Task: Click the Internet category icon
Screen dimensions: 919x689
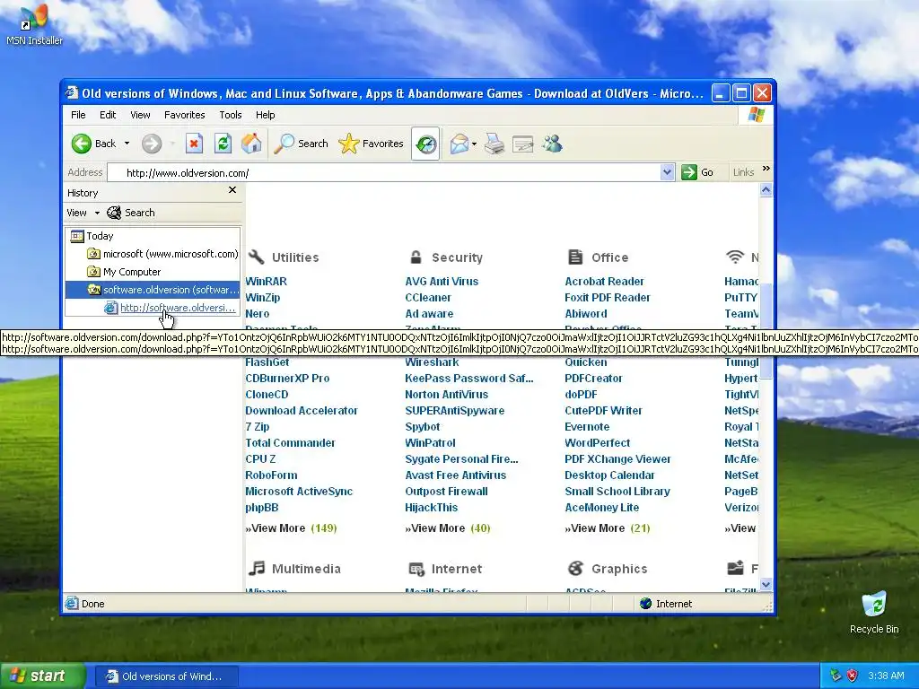Action: [416, 568]
